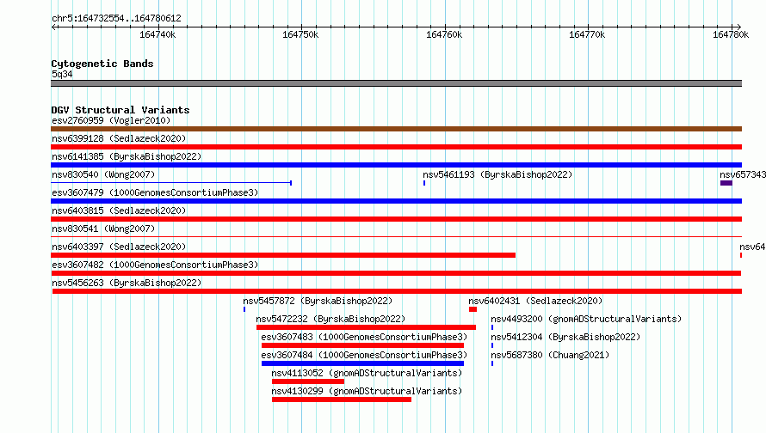This screenshot has width=766, height=433.
Task: Select the red esv3607483 variant bar
Action: [x=362, y=345]
